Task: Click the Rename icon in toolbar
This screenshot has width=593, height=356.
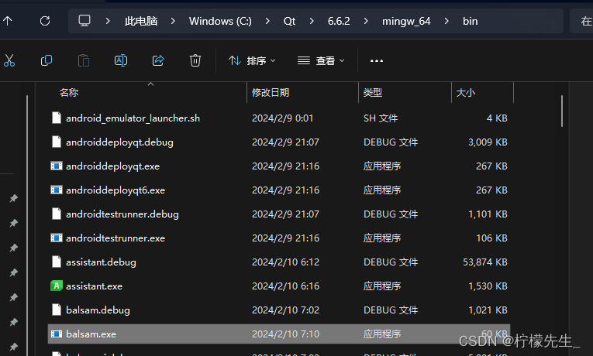Action: pos(121,60)
